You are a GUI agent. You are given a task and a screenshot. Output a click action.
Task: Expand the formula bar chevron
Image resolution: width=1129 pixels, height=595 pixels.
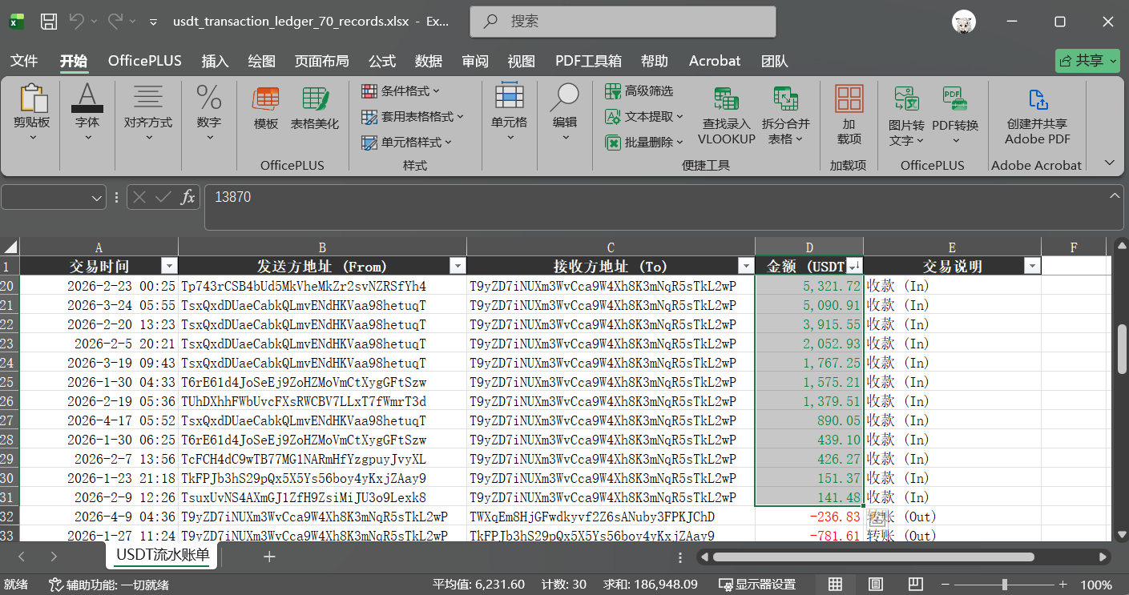1115,195
